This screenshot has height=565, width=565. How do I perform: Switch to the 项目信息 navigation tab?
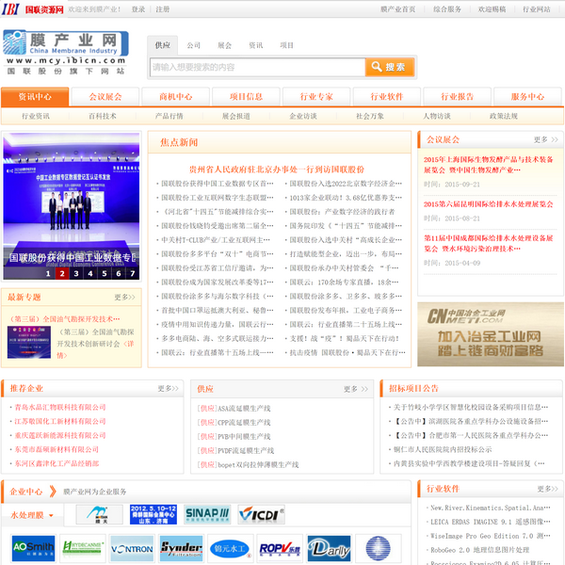coord(246,97)
